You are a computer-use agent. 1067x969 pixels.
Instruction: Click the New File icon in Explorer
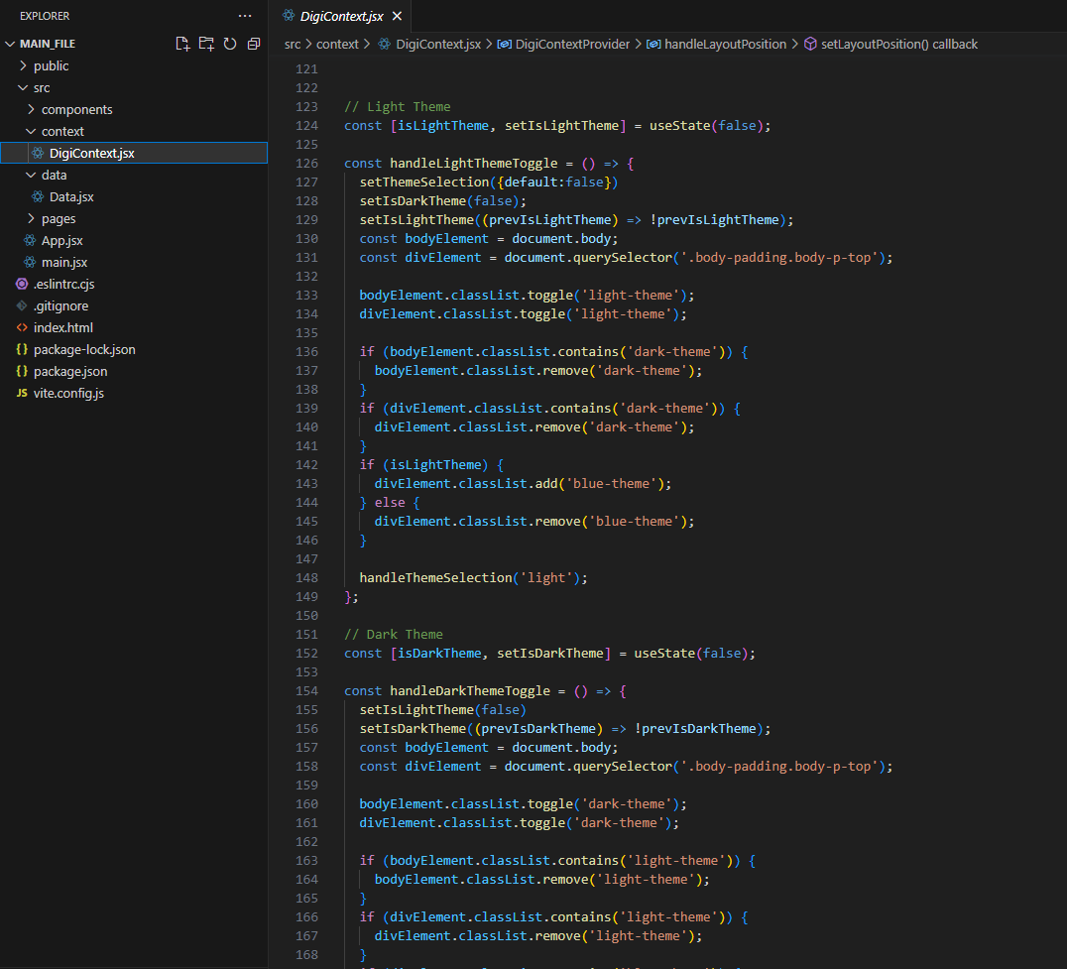(182, 44)
